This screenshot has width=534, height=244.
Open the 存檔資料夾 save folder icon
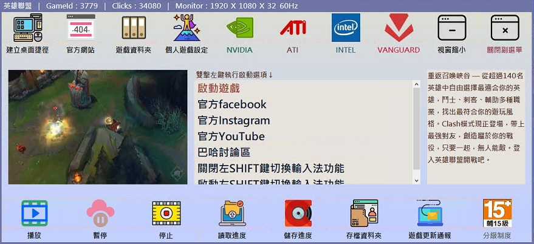(x=364, y=214)
